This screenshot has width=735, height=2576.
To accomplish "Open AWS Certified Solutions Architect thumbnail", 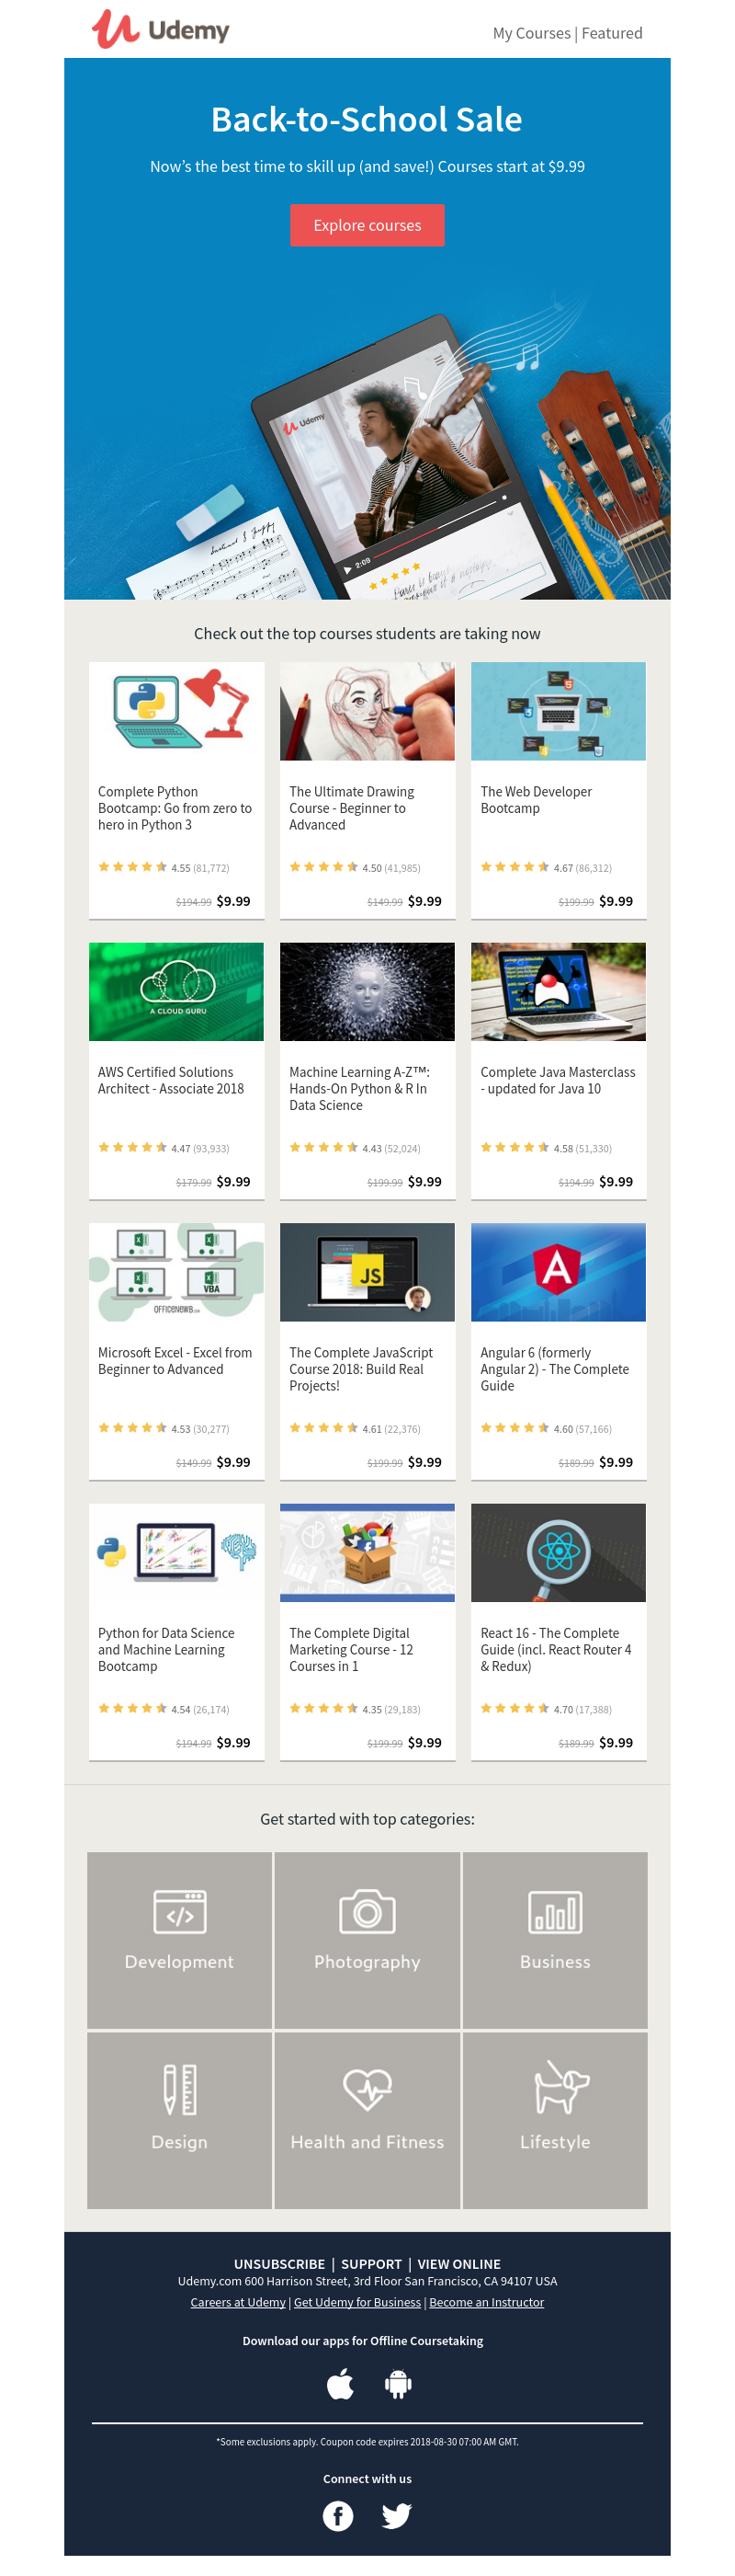I will 175,991.
